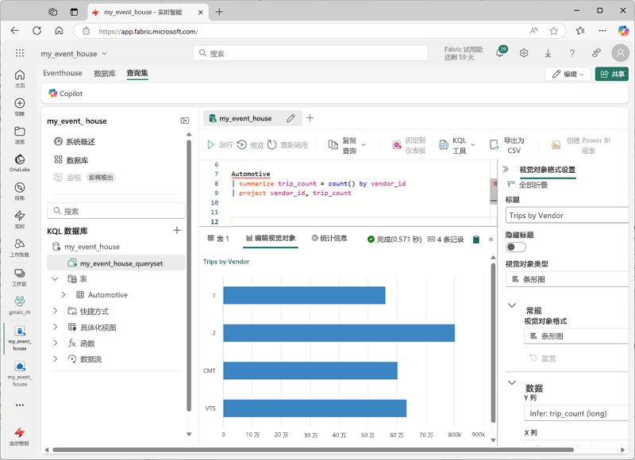Open the feedback icon in the header
The height and width of the screenshot is (460, 635).
click(596, 53)
